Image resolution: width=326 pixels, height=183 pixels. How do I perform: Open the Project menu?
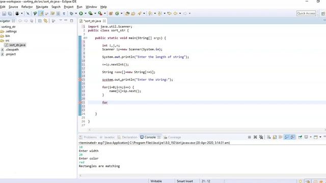click(x=69, y=7)
